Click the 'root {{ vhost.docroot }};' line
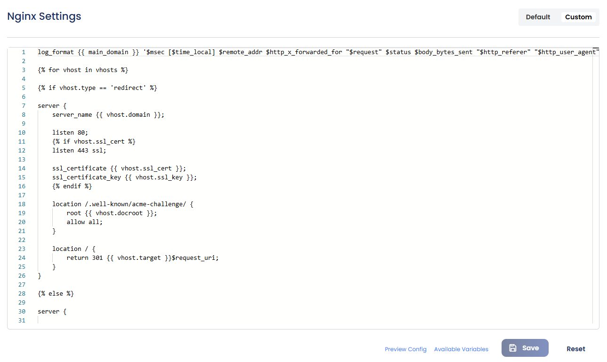607x362 pixels. (112, 213)
